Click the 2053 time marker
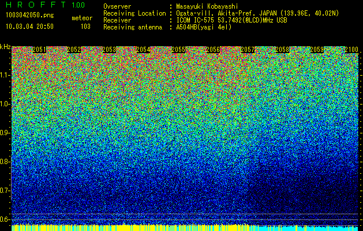The height and width of the screenshot is (231, 363). point(109,50)
